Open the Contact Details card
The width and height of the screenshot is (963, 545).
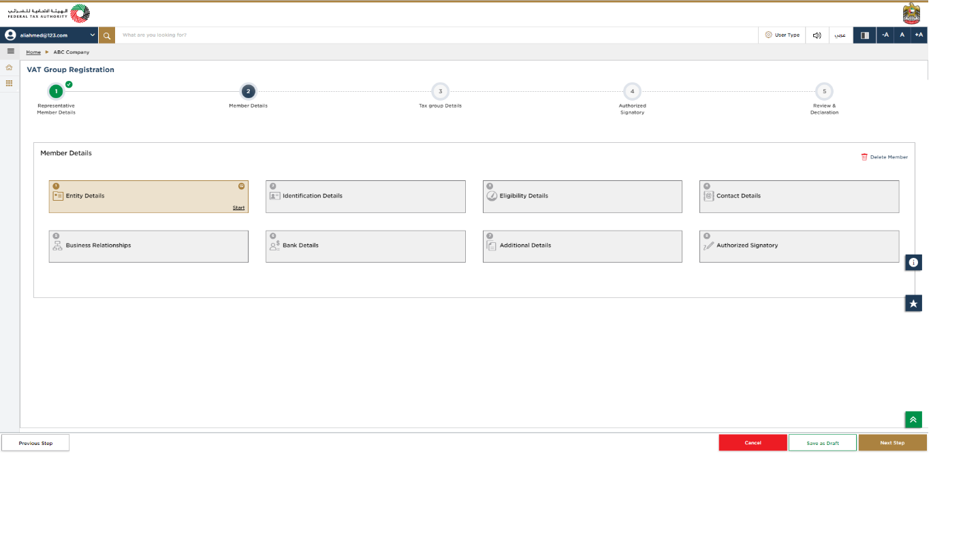pyautogui.click(x=799, y=197)
